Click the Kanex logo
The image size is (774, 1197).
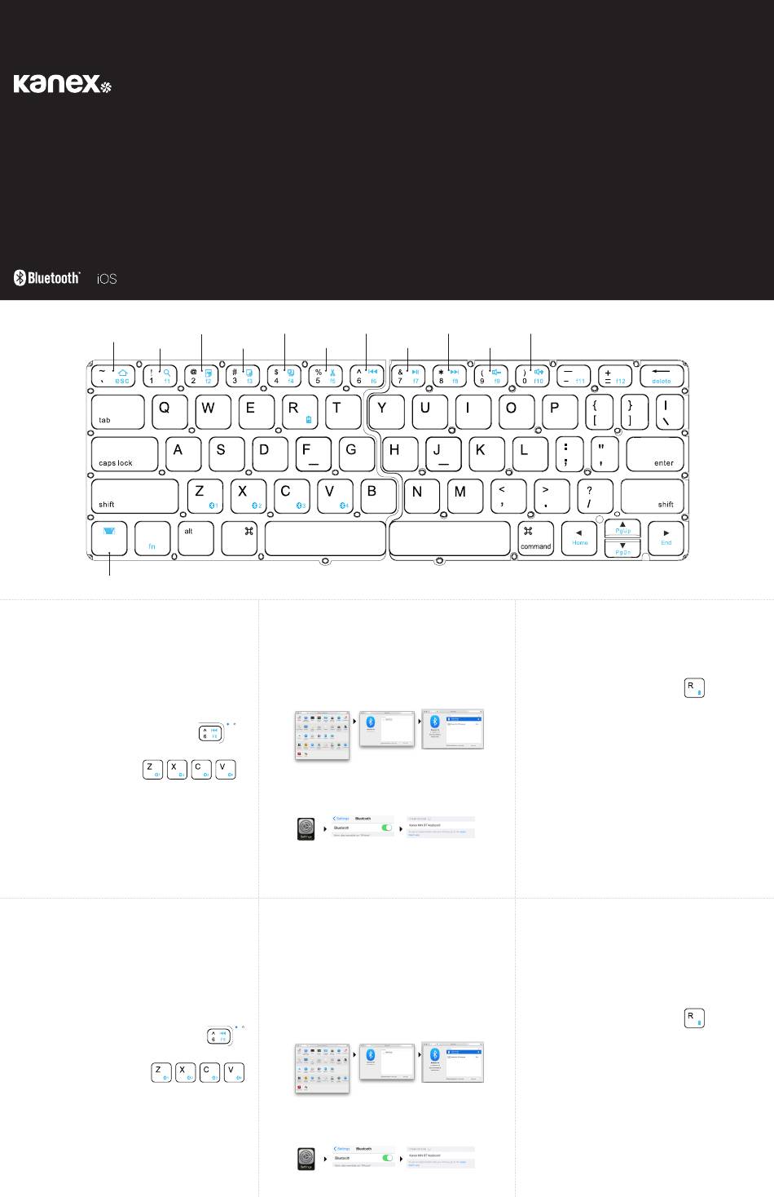click(62, 84)
